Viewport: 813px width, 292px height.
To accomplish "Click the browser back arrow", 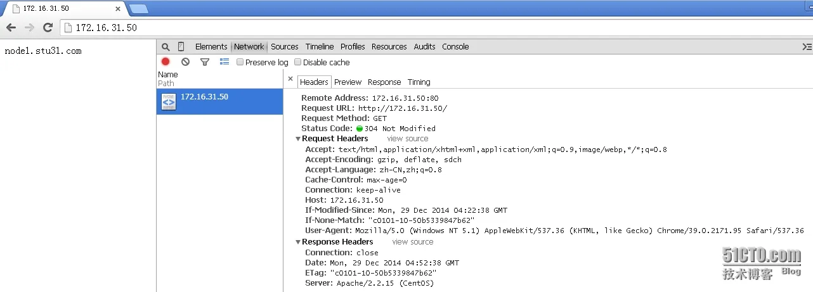I will tap(11, 28).
